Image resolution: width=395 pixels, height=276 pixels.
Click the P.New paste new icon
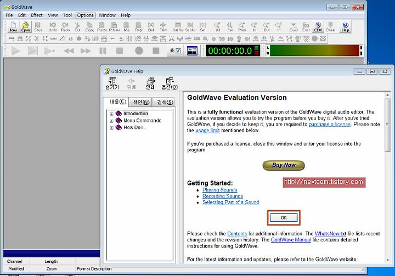point(114,26)
